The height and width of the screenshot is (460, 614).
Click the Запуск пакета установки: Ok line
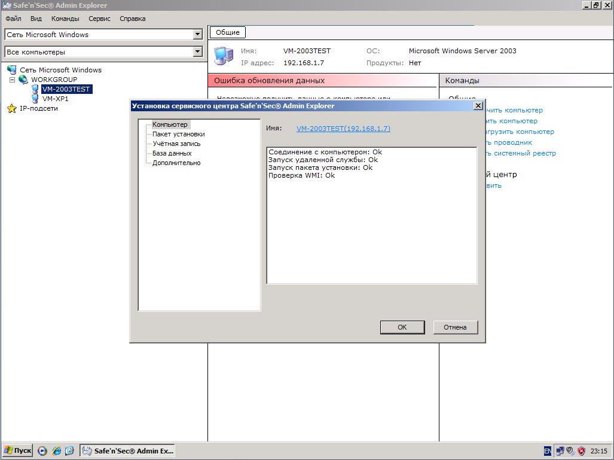[320, 167]
